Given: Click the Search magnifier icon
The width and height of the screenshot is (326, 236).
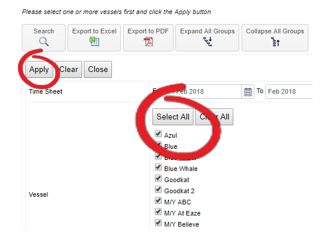Looking at the screenshot, I should tap(44, 42).
